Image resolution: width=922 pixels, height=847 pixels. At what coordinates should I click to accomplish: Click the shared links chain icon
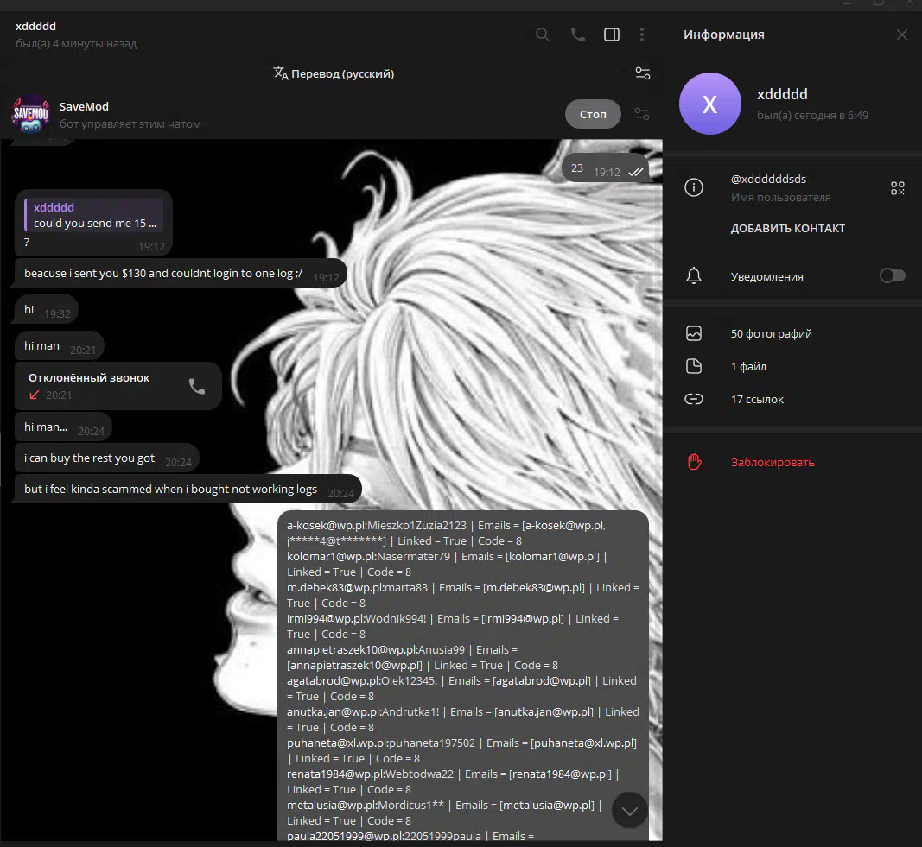(x=694, y=400)
